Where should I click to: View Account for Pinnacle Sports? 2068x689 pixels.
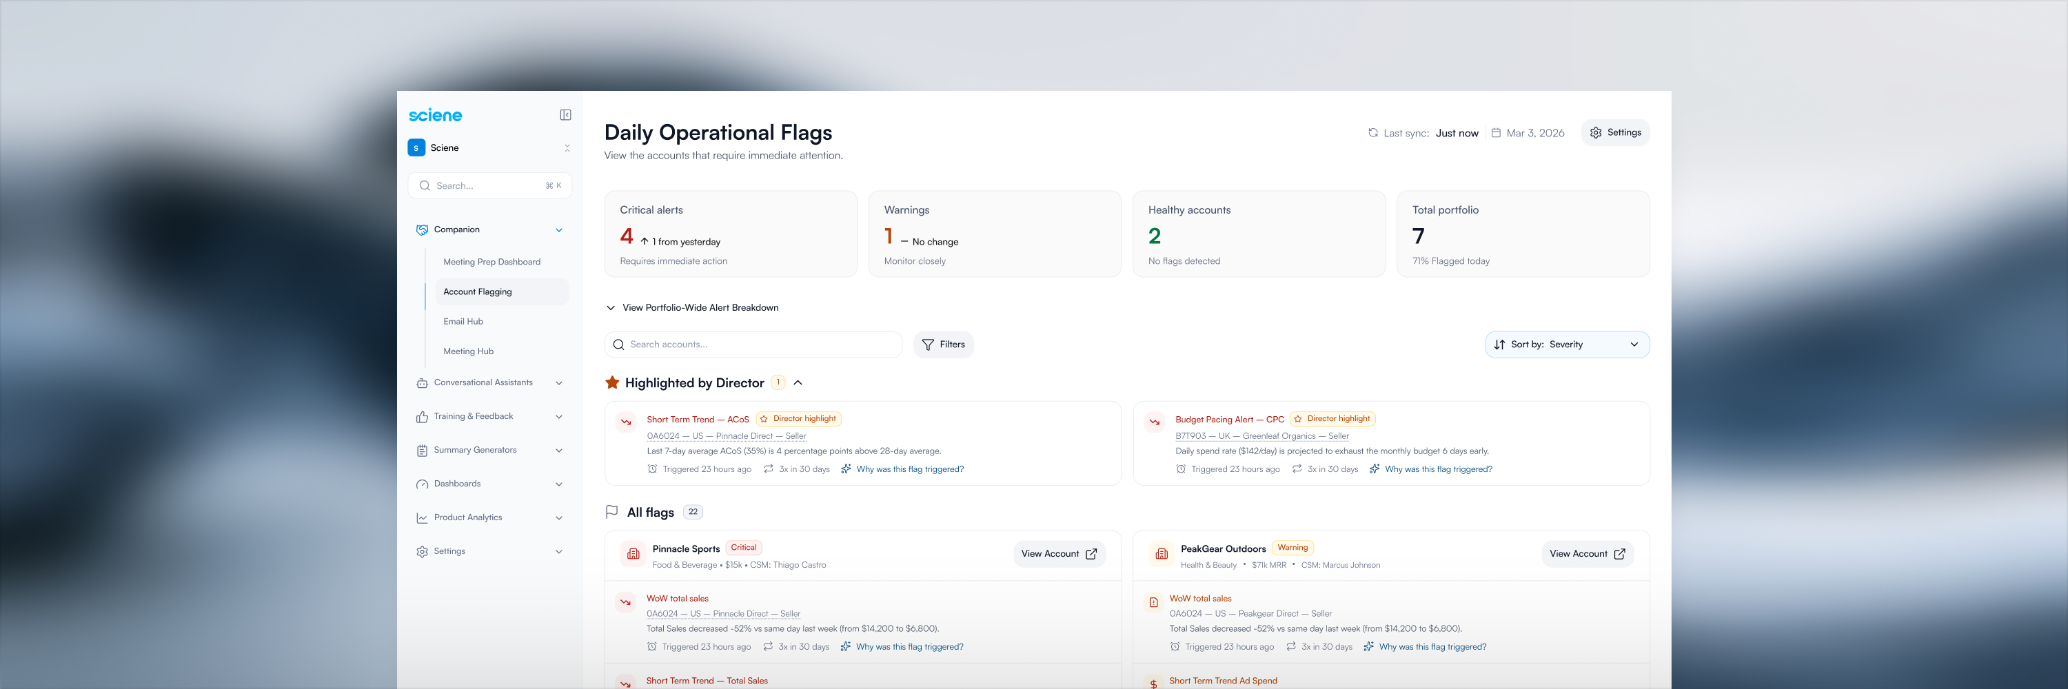(1059, 553)
